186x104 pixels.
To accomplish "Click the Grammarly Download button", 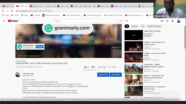I will (40, 47).
